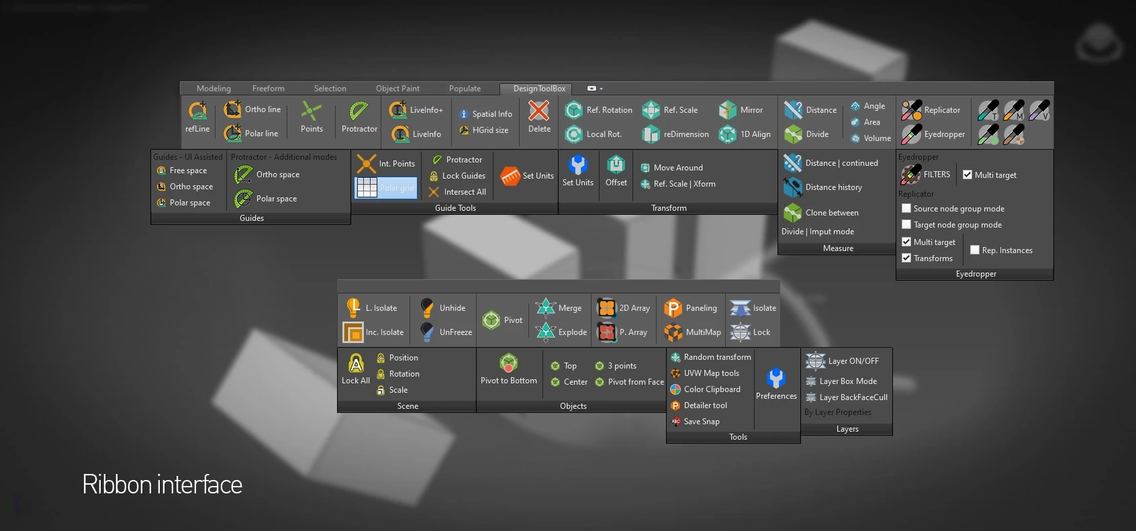Click the Lock All icon
Viewport: 1136px width, 531px height.
(356, 365)
